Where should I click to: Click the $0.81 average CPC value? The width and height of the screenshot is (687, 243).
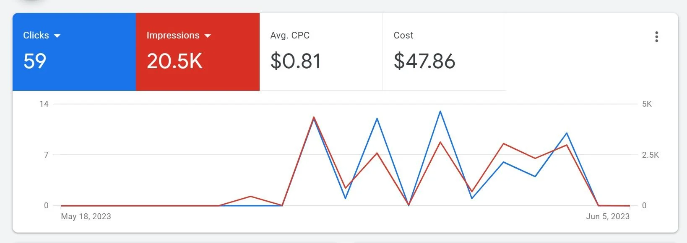click(296, 61)
